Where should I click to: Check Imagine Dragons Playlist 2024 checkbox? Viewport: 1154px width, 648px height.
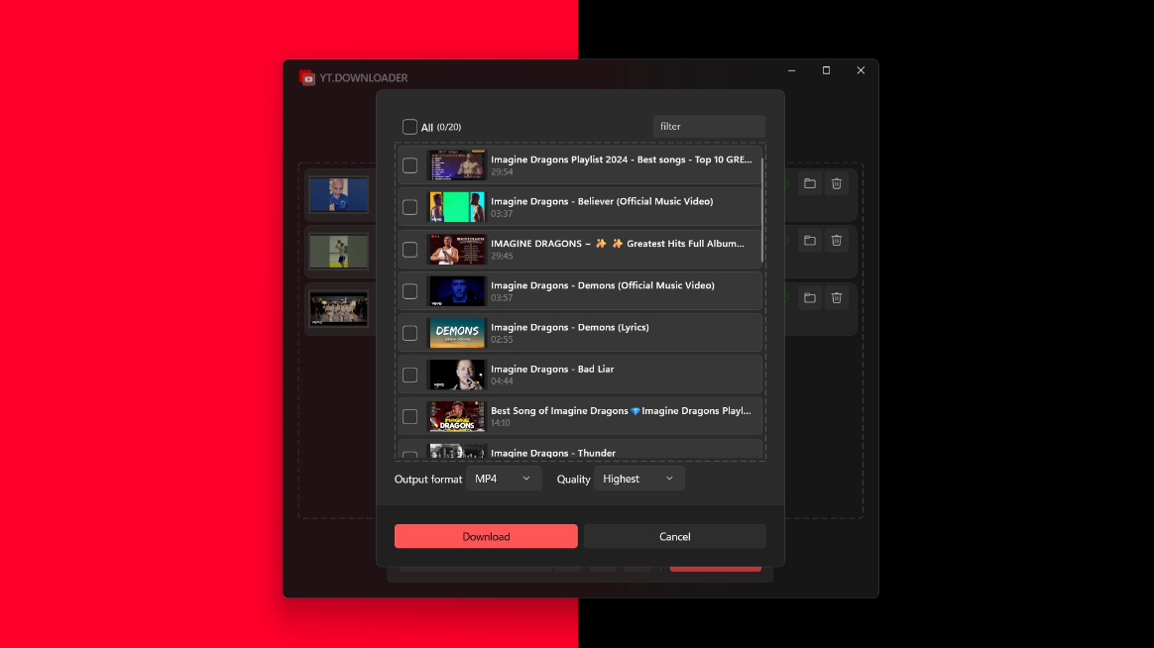click(x=409, y=165)
